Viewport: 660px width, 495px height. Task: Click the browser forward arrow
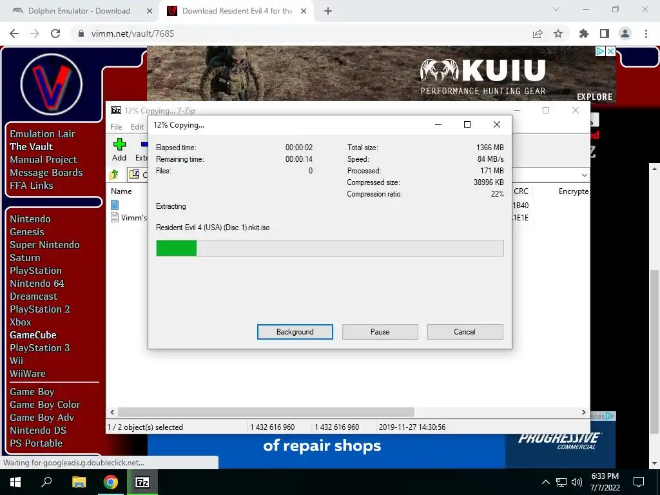(35, 34)
